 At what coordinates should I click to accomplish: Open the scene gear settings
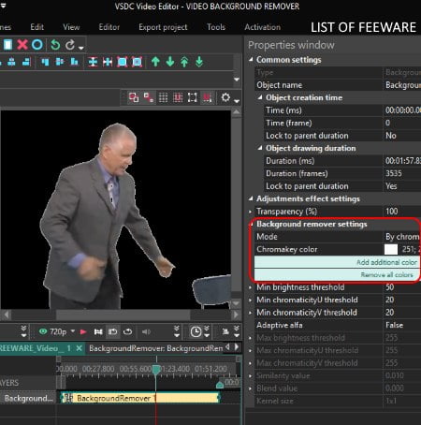pos(225,97)
